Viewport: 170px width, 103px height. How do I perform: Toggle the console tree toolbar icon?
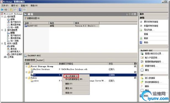(15, 10)
